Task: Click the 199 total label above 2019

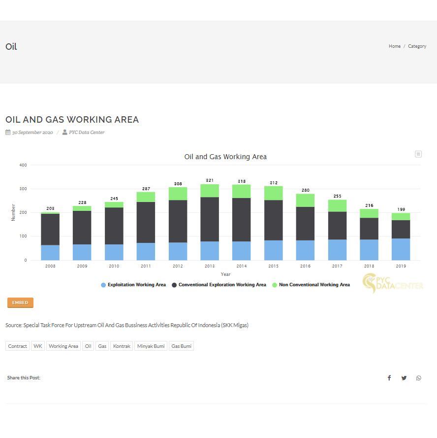Action: click(x=401, y=209)
